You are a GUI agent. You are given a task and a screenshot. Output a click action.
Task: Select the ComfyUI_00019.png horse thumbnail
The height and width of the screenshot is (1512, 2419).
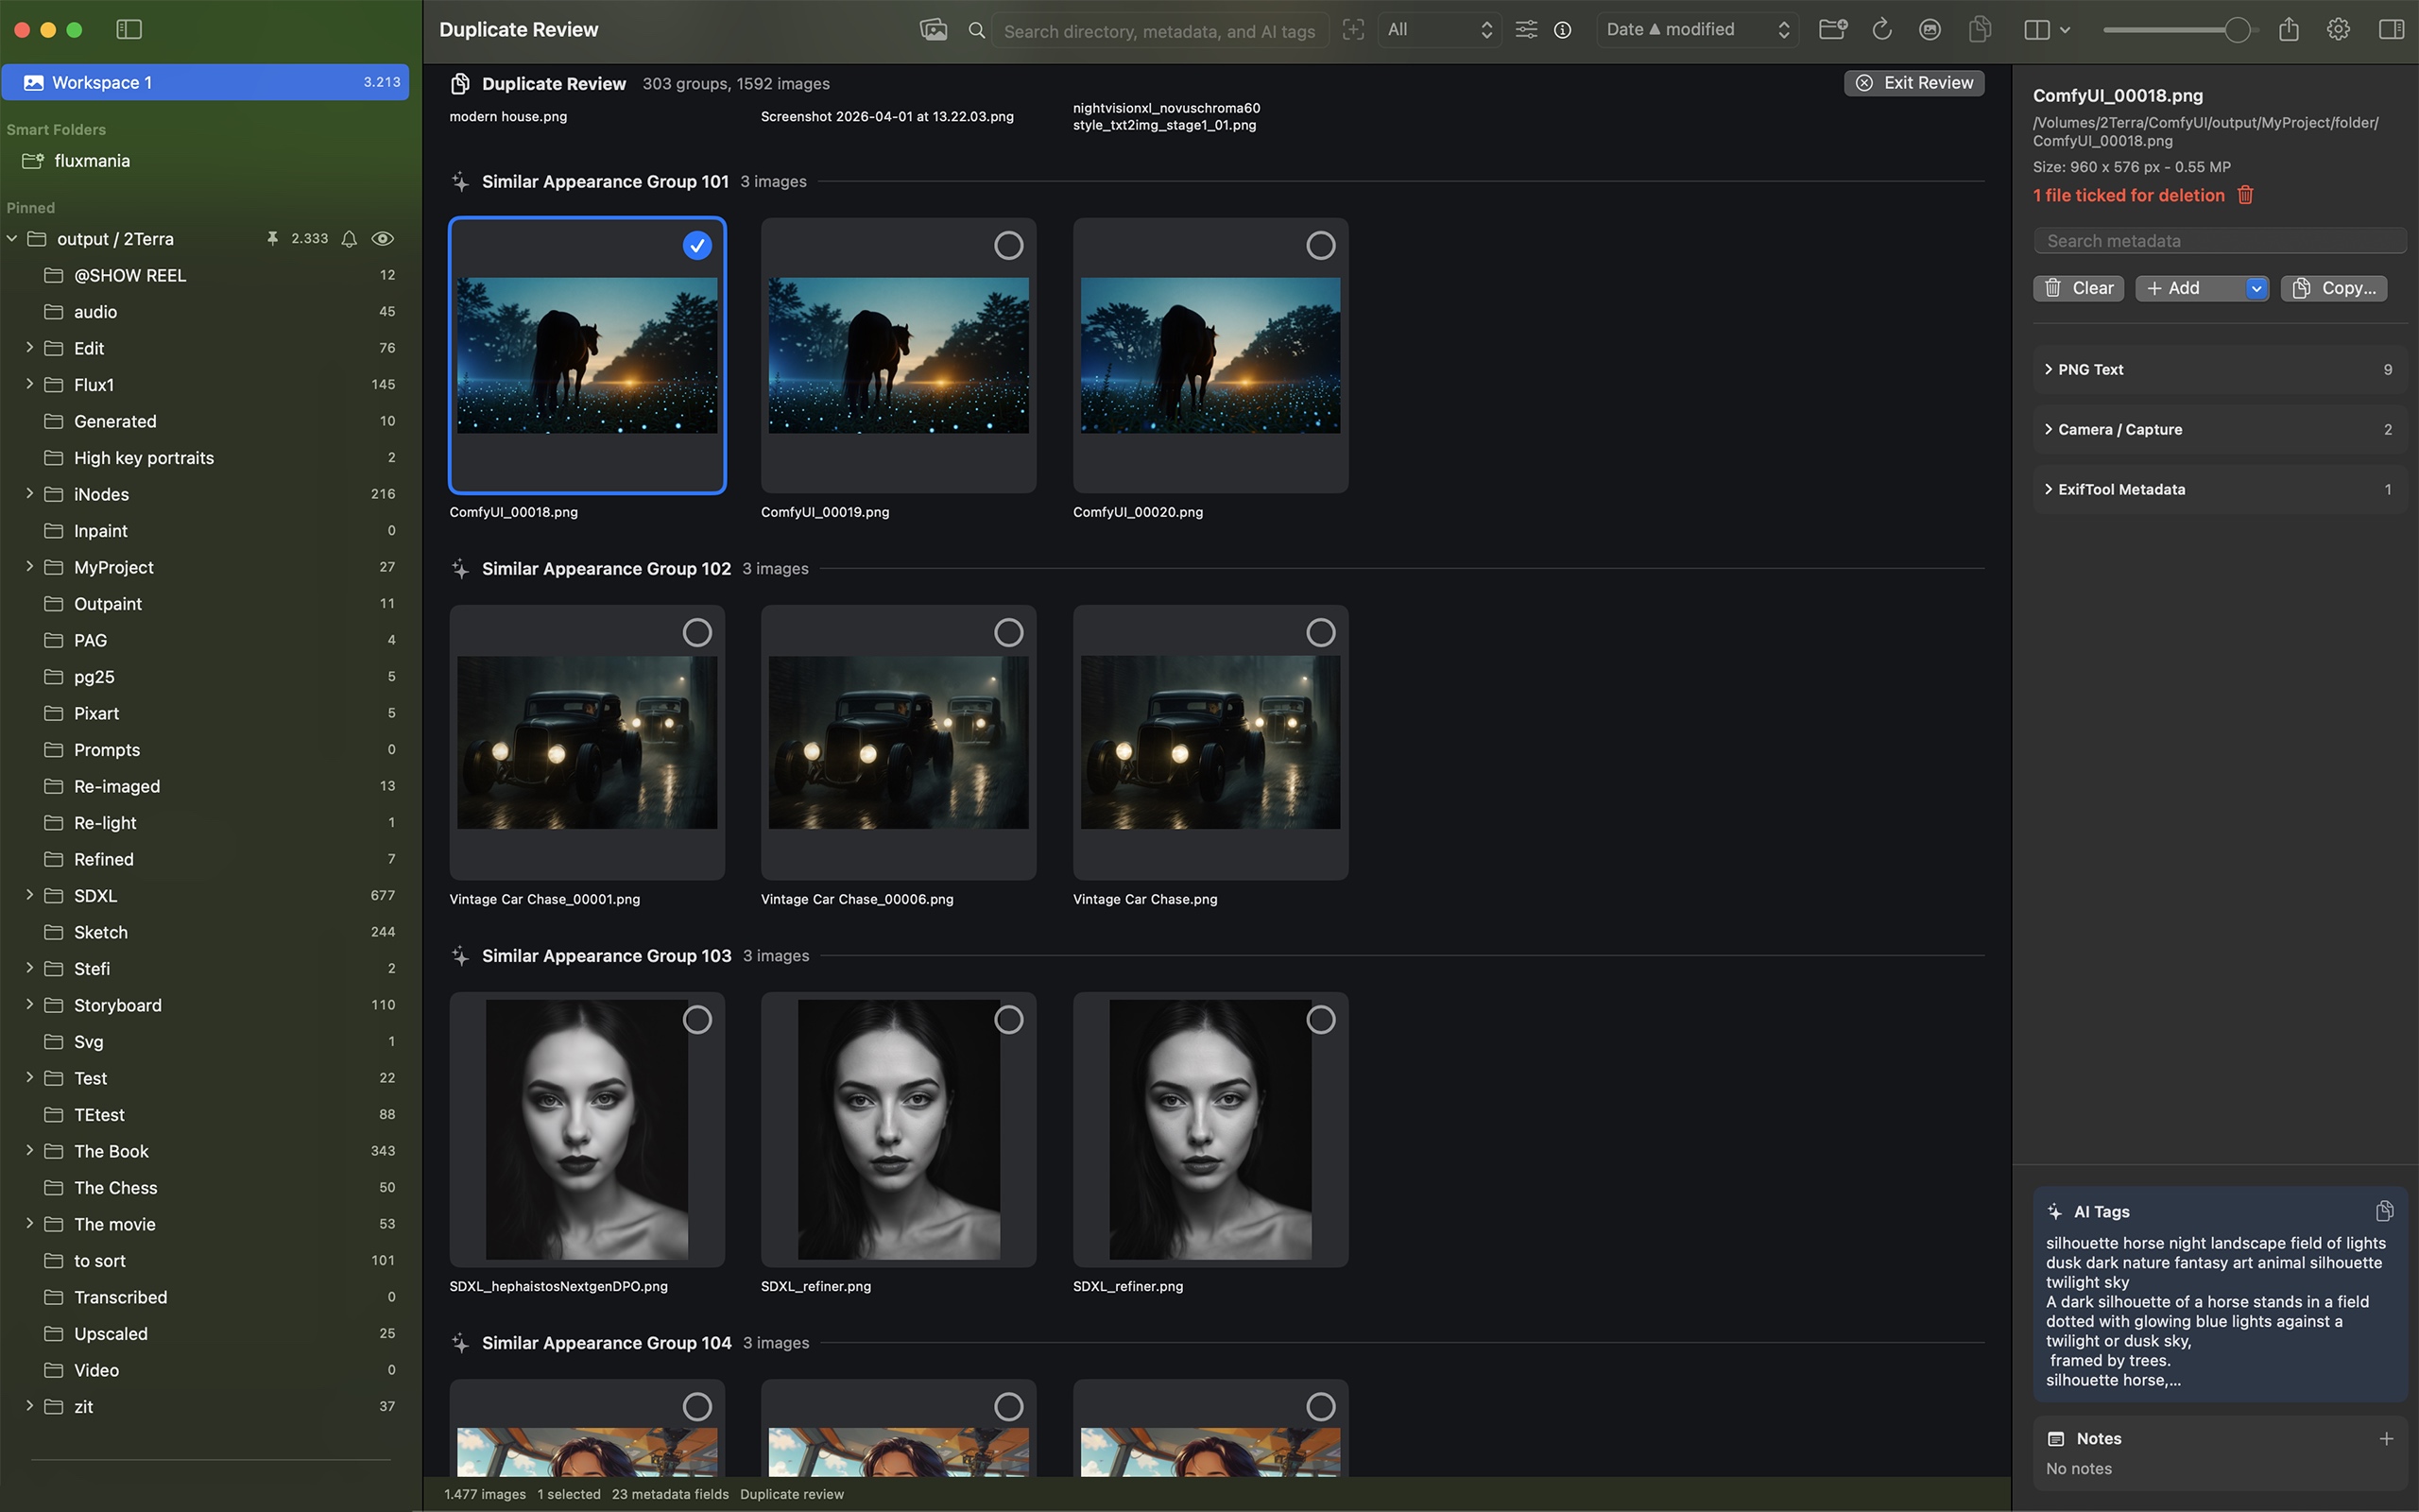point(899,355)
